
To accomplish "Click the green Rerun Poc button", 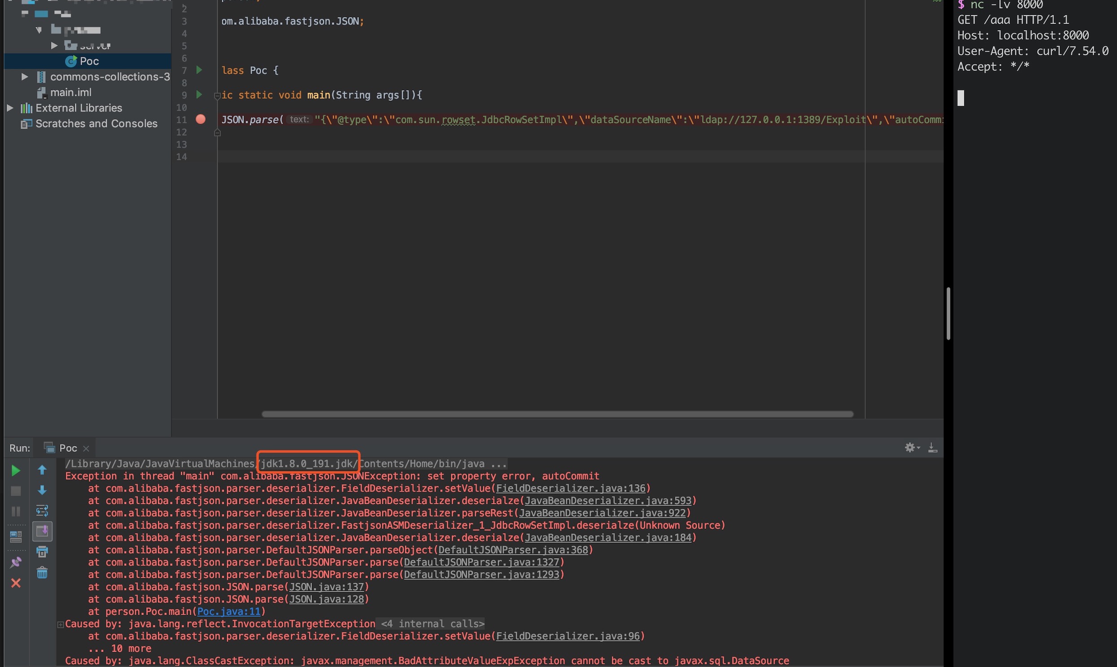I will point(15,471).
